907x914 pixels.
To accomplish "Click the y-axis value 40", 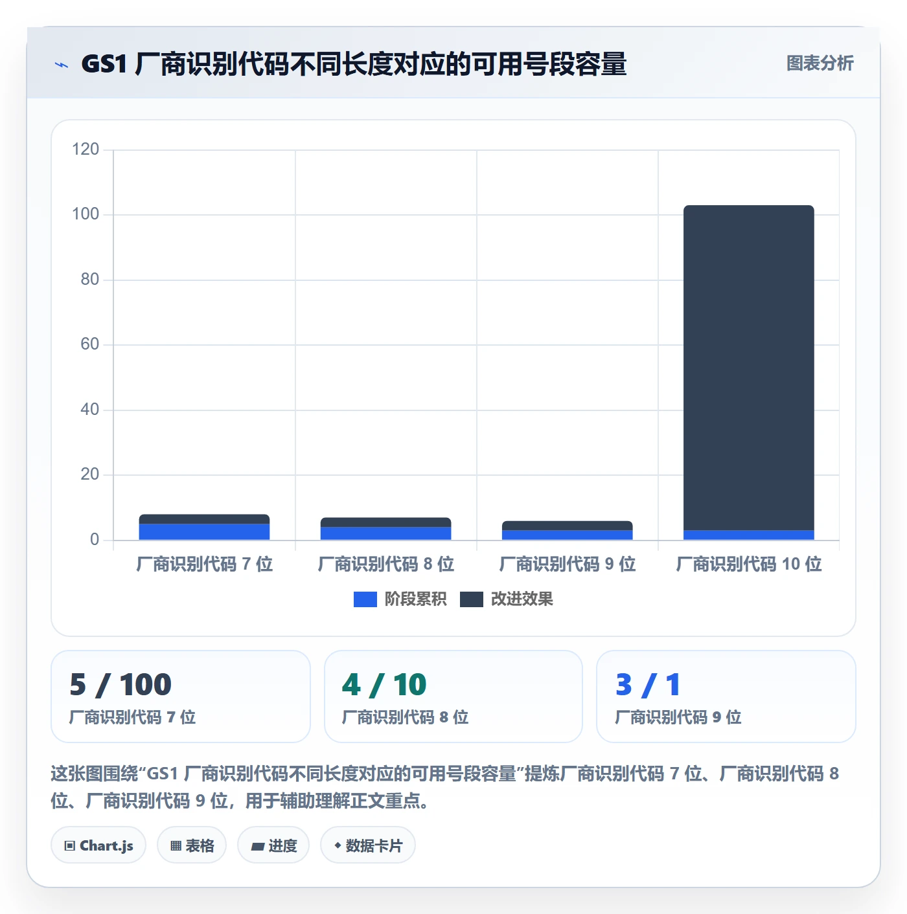I will (89, 410).
